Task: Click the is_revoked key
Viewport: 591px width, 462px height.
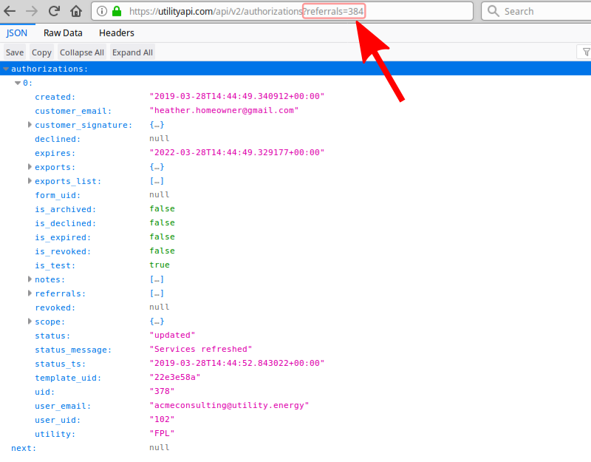Action: pos(63,251)
